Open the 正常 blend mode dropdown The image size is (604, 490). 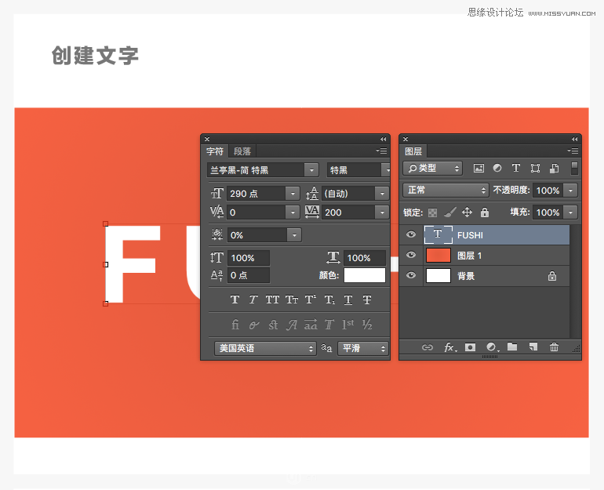pos(446,191)
